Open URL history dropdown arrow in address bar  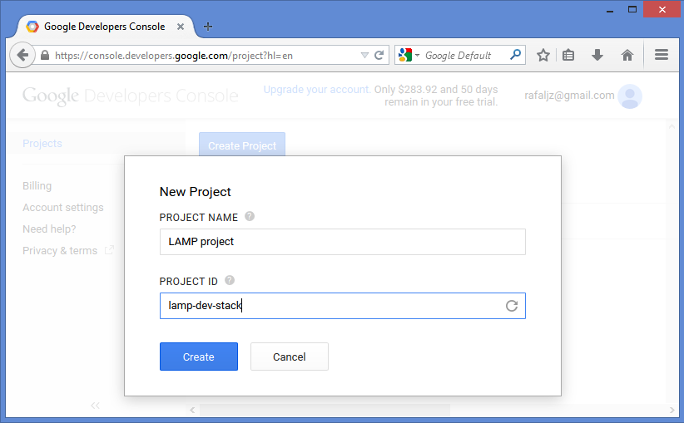point(364,56)
